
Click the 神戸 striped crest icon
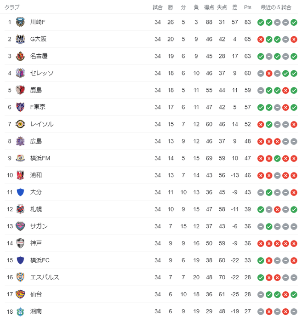click(20, 243)
